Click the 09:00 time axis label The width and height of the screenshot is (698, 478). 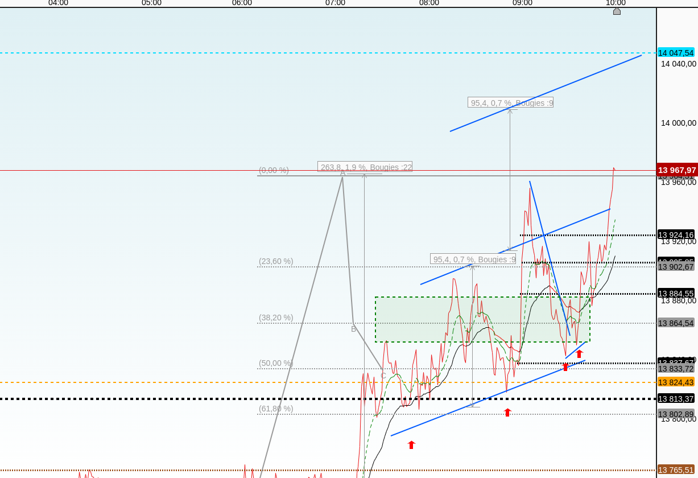522,3
